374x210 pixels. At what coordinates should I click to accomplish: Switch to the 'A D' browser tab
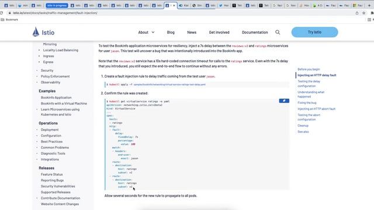pos(318,5)
